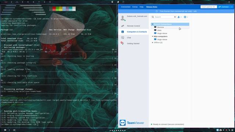Click the TeamViewer tray icon in bottom bar
Viewport: 235px width, 132px height.
[217, 130]
